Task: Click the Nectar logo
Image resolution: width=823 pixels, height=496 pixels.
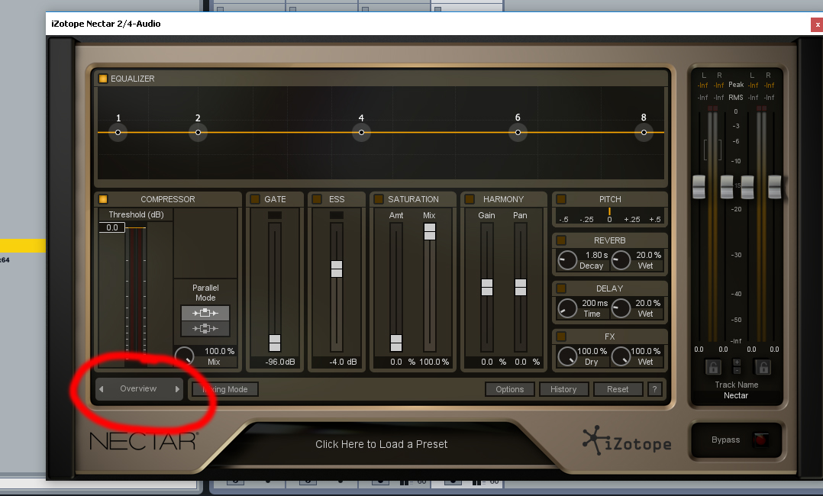Action: click(x=144, y=441)
